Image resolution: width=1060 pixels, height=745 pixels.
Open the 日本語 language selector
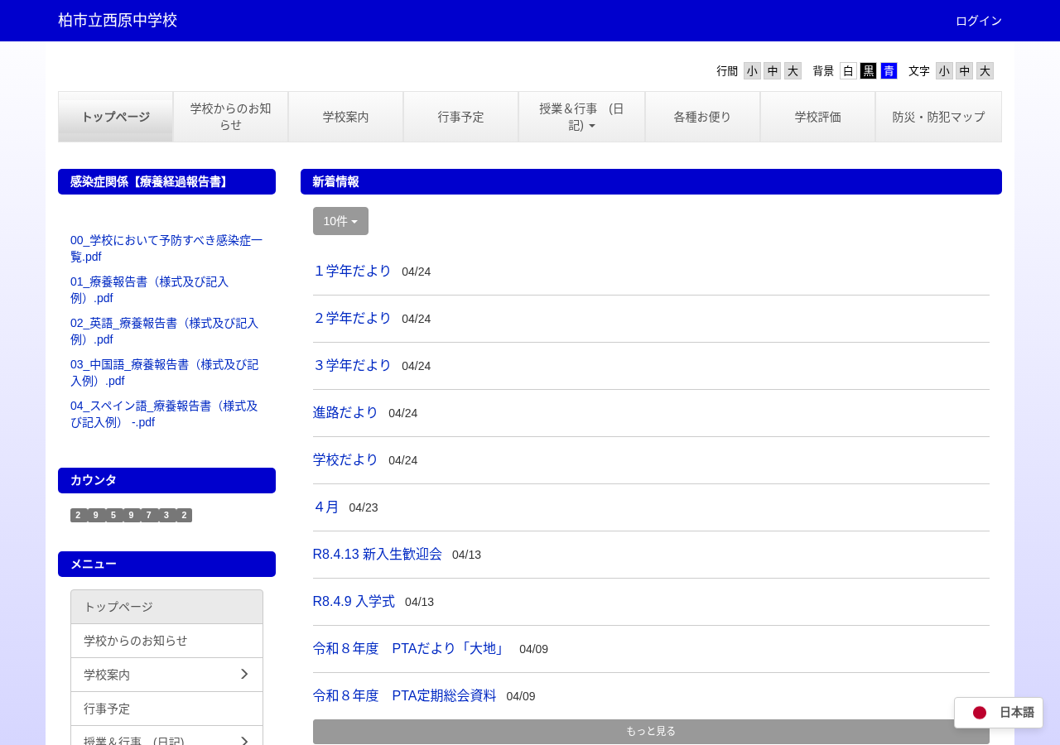click(x=999, y=712)
